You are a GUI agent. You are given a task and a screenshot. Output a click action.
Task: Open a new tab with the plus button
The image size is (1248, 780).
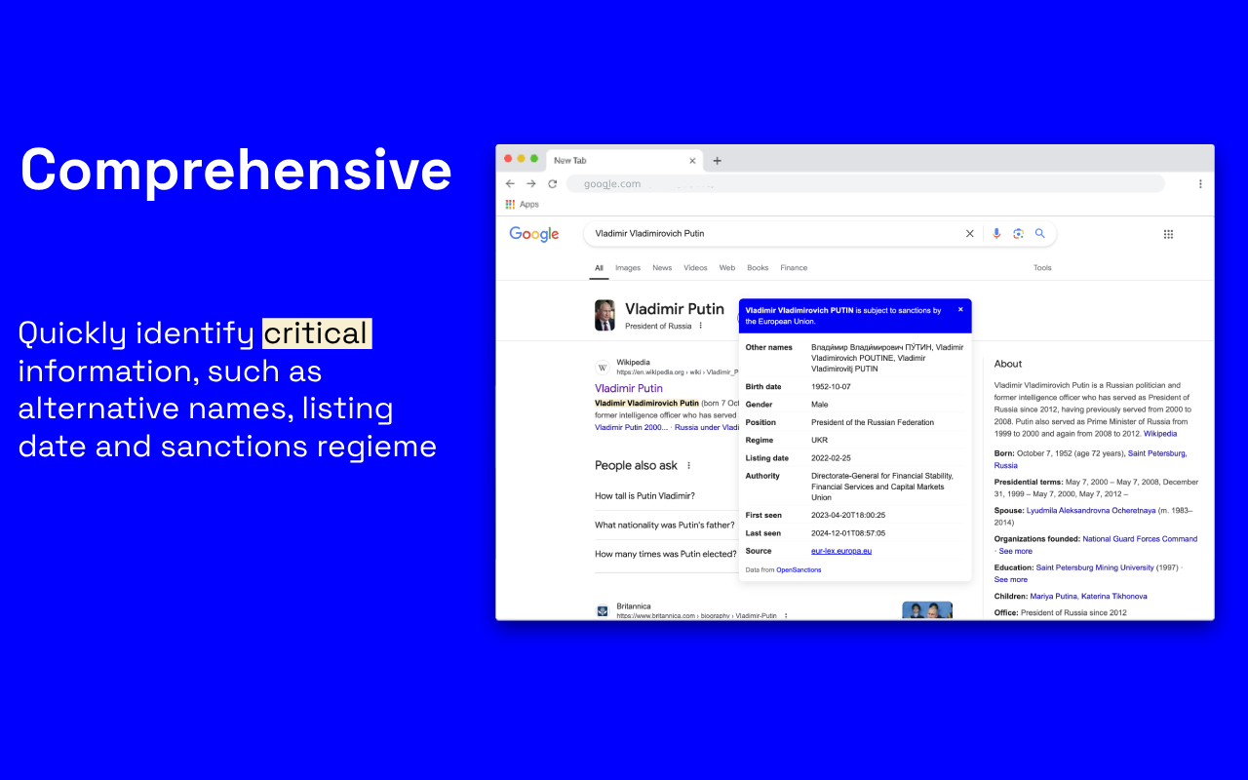point(718,161)
